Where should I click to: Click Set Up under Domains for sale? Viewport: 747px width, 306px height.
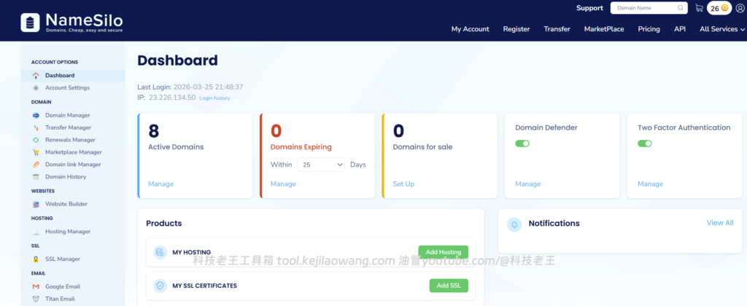(403, 184)
